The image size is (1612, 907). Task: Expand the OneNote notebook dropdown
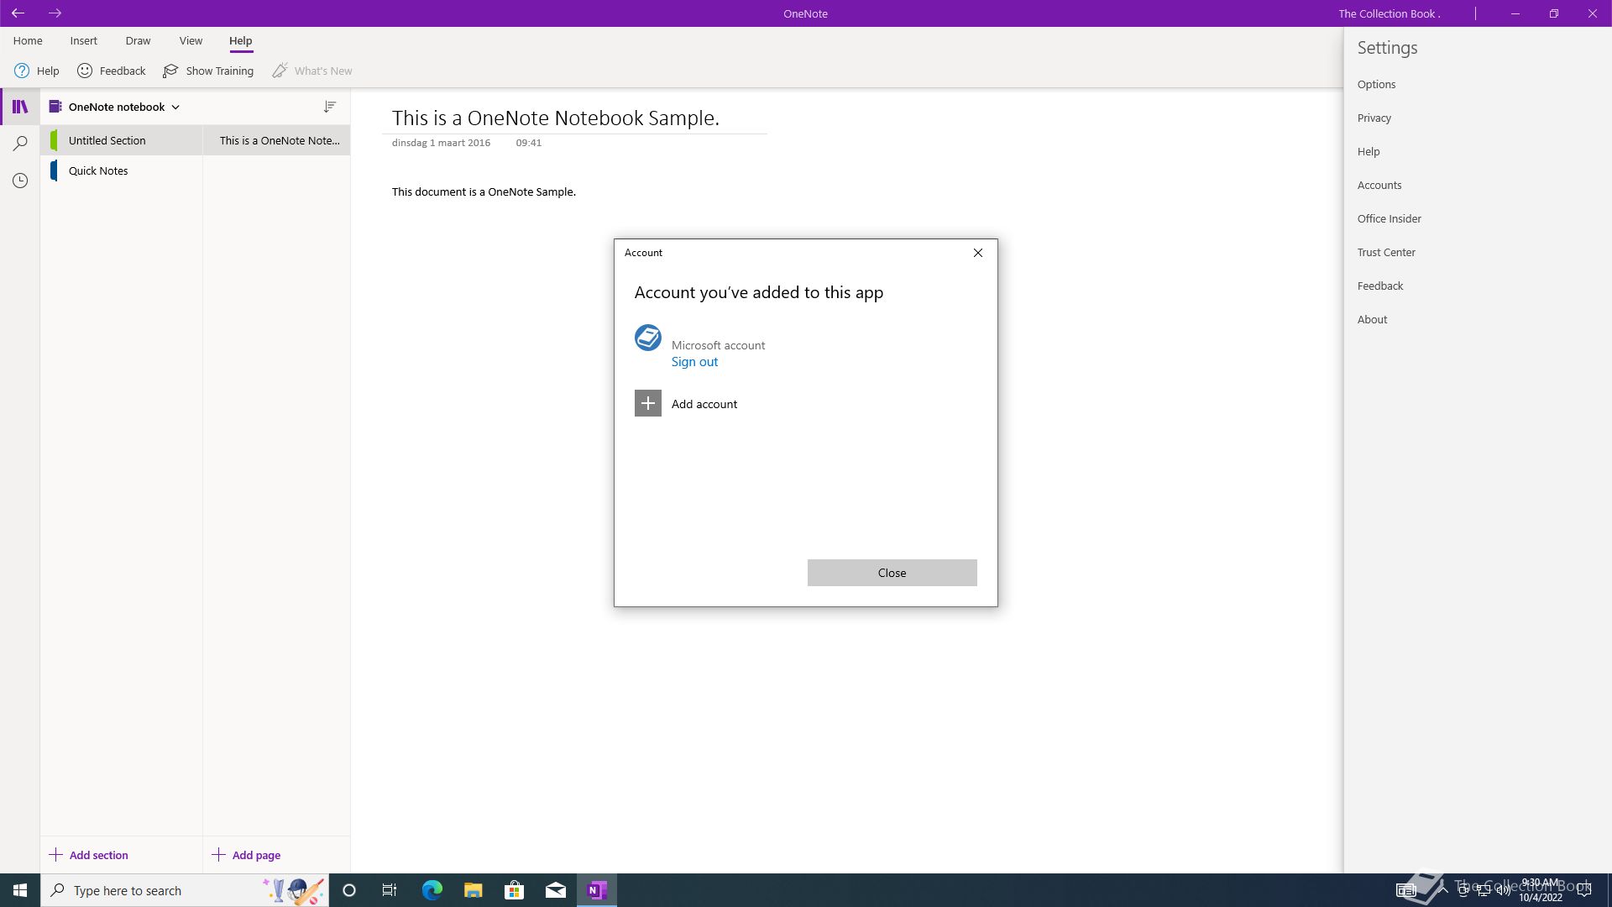(175, 107)
